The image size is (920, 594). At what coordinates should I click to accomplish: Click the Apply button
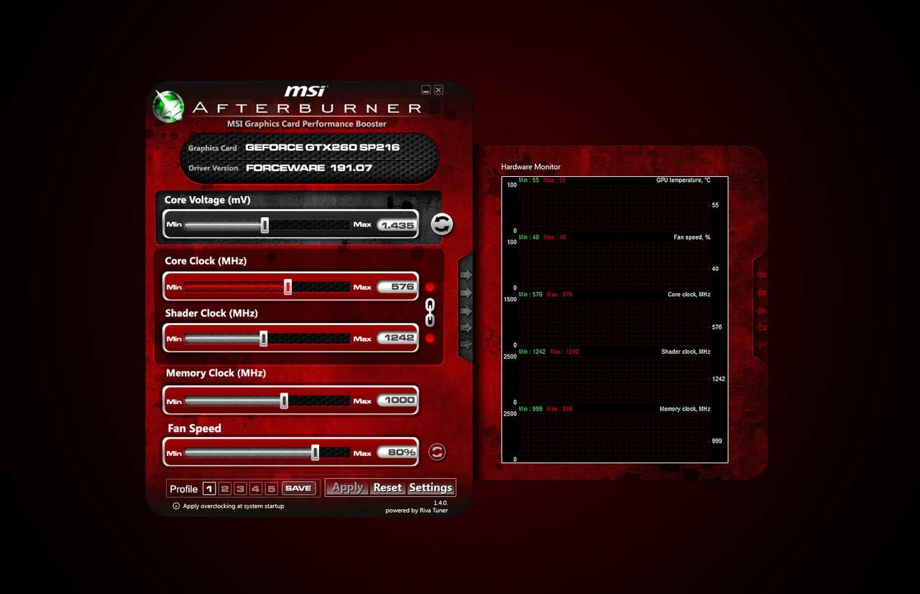click(x=347, y=488)
